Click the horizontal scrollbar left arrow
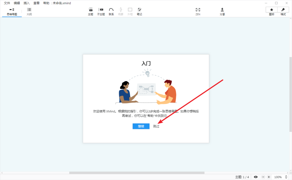The image size is (292, 180). (x=2, y=173)
